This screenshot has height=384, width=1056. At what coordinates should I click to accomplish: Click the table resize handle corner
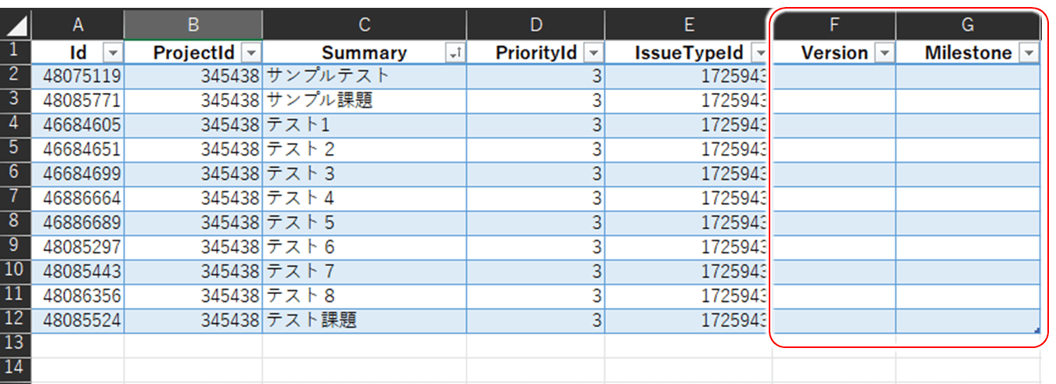point(1037,330)
